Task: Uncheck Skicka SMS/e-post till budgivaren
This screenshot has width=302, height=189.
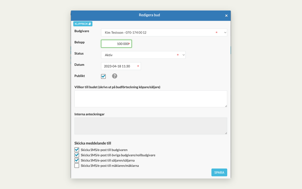Action: 77,150
